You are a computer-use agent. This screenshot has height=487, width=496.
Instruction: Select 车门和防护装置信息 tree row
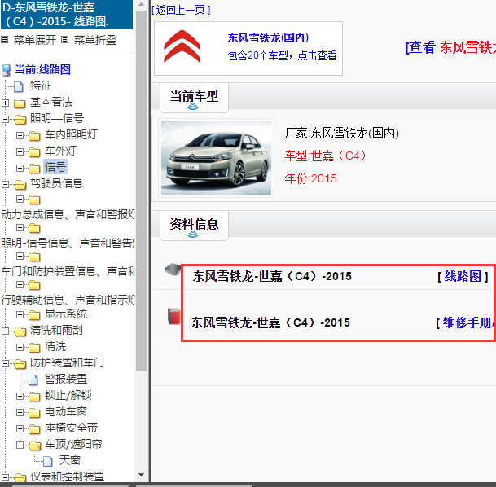pos(68,271)
